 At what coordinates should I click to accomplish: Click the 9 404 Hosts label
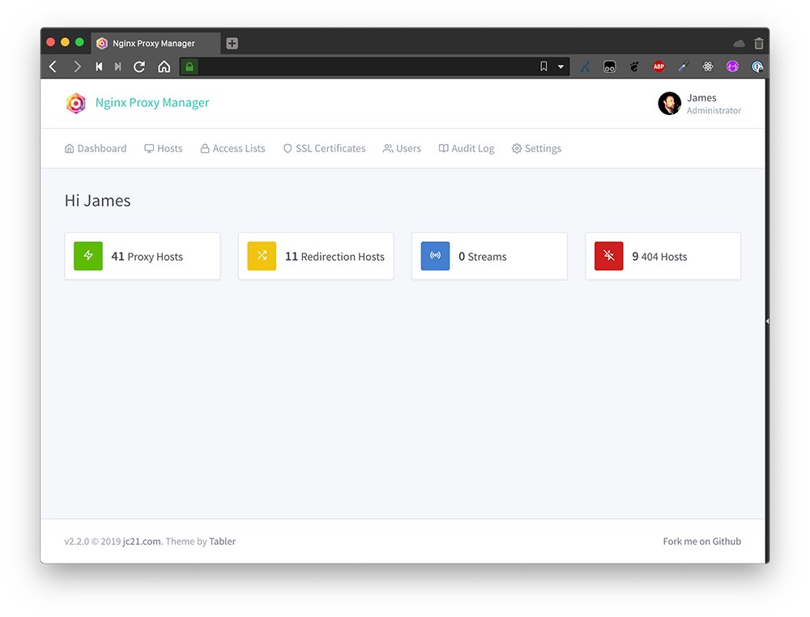pyautogui.click(x=659, y=257)
